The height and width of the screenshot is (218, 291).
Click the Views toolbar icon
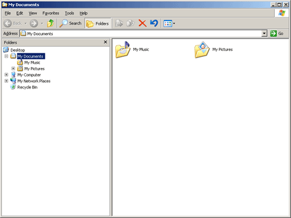pos(168,24)
